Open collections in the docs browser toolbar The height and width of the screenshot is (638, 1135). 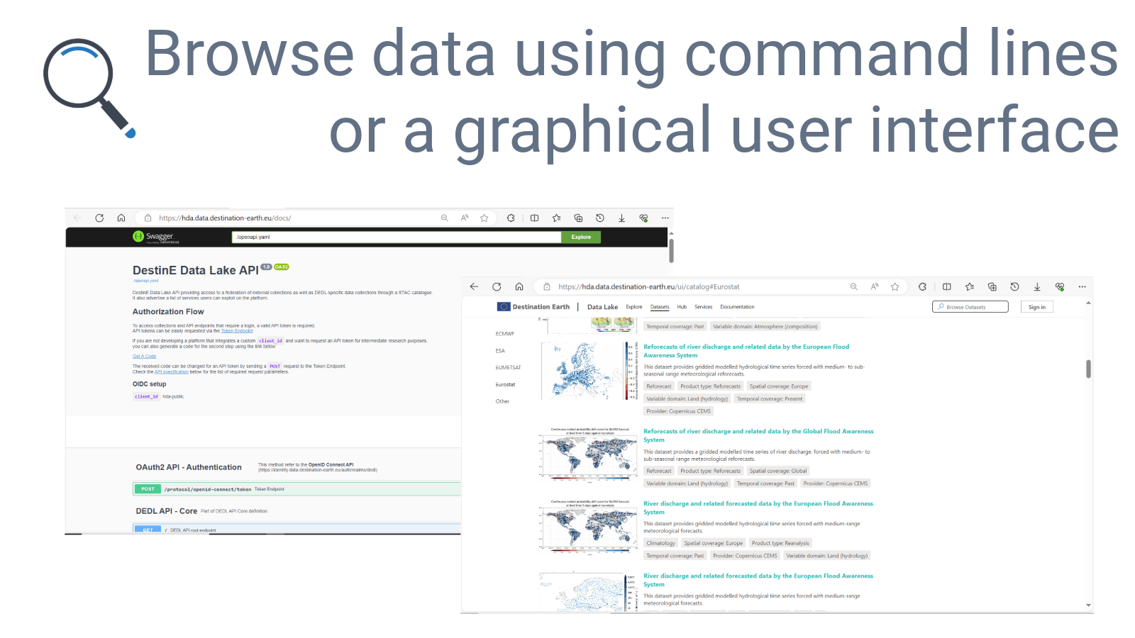tap(578, 218)
